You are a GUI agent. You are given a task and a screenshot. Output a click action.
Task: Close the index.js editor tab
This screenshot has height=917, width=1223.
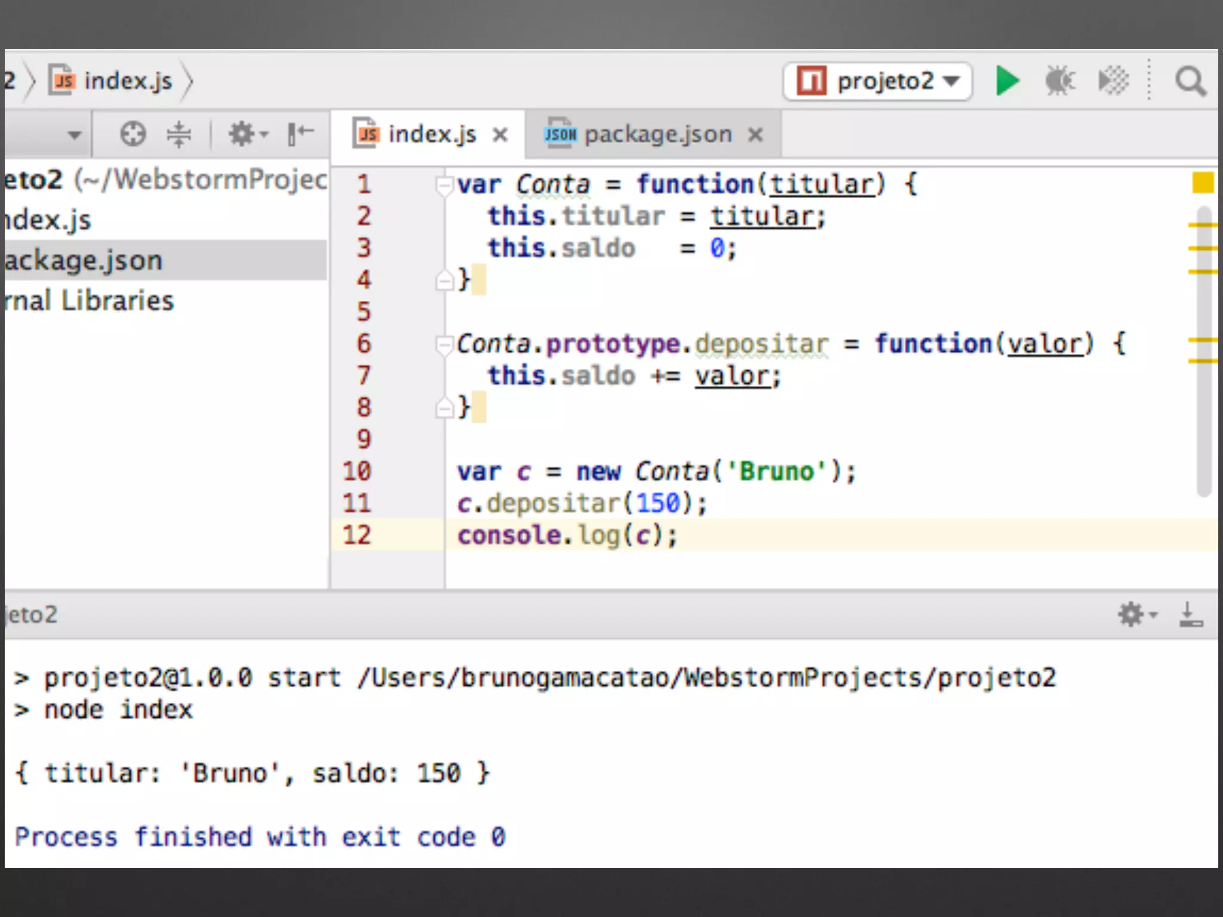pos(500,135)
